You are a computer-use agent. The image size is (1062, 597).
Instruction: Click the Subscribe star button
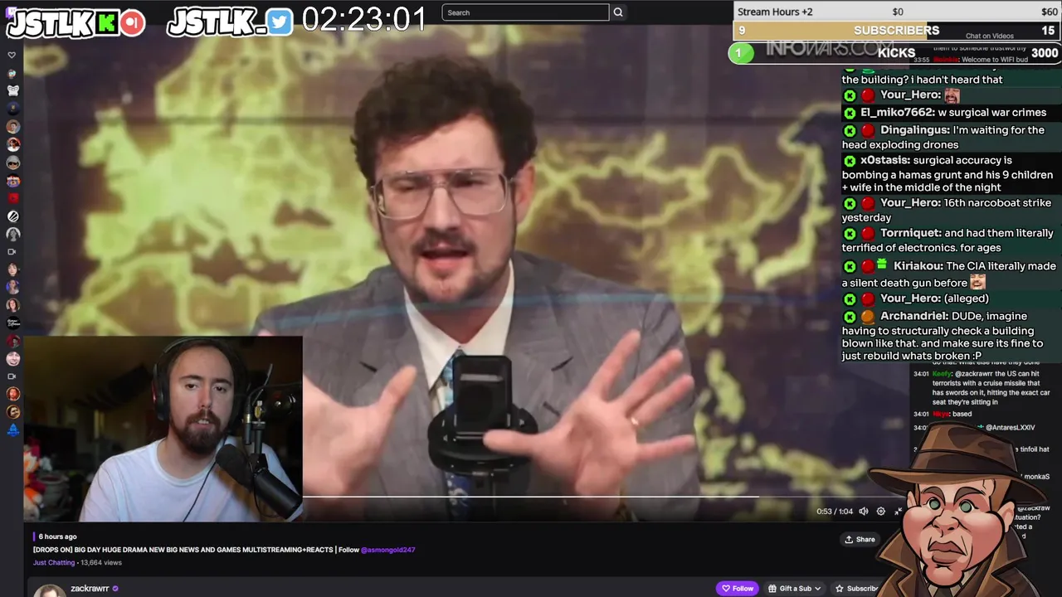click(855, 589)
